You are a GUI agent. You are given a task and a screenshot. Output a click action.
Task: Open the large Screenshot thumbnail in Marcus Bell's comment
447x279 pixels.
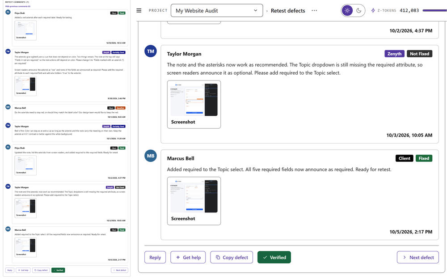click(x=194, y=201)
